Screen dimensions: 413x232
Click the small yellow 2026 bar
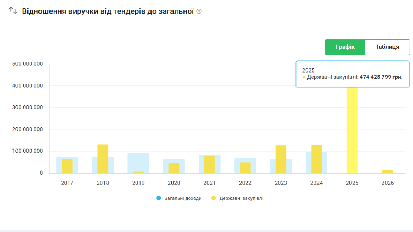387,172
